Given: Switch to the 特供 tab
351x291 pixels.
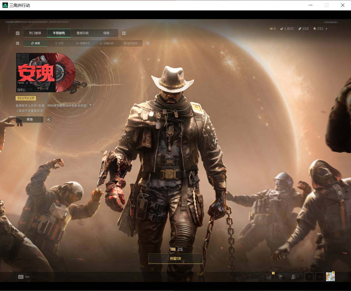Looking at the screenshot, I should coord(106,33).
